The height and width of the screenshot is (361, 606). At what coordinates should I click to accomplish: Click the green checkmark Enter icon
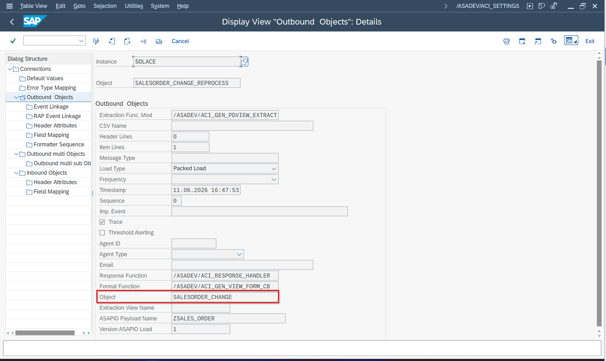tap(13, 41)
